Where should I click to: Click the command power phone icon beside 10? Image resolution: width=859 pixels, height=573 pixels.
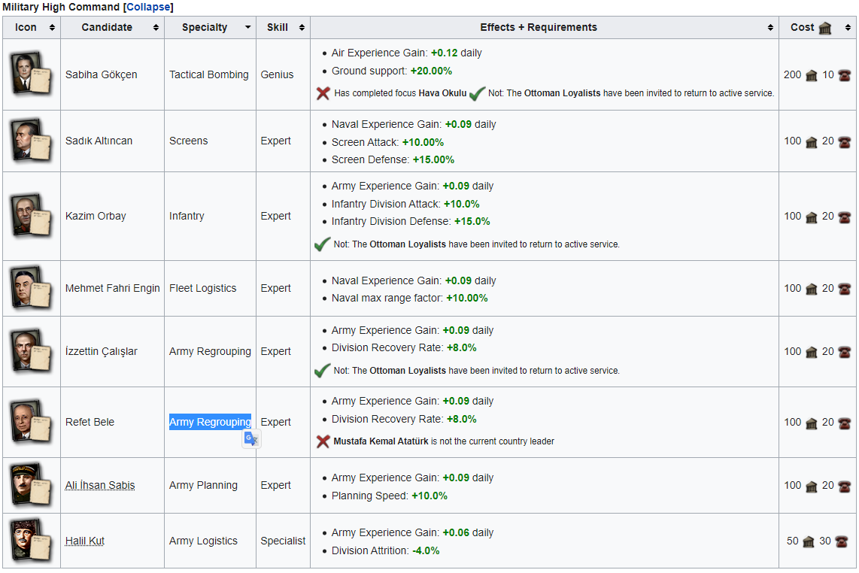click(845, 75)
